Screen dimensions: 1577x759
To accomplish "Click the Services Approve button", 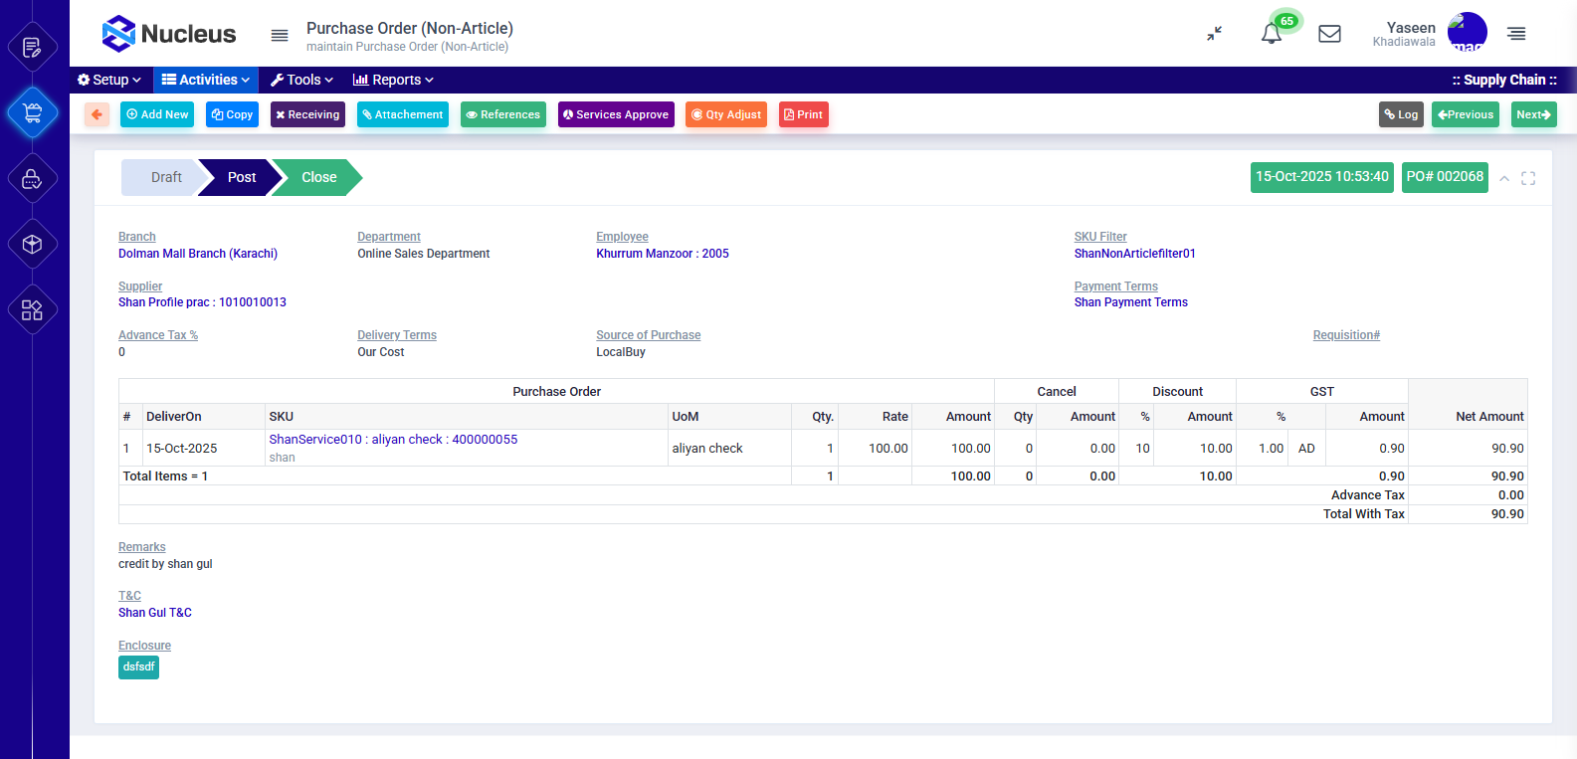I will click(x=616, y=114).
